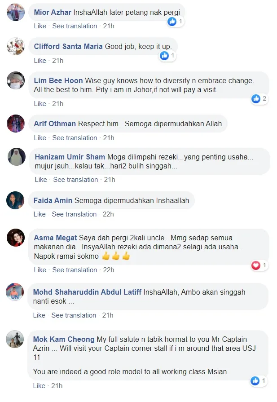
Task: Click the thumbs-up reaction on Clifford Santa Maria's comment
Action: pyautogui.click(x=167, y=55)
